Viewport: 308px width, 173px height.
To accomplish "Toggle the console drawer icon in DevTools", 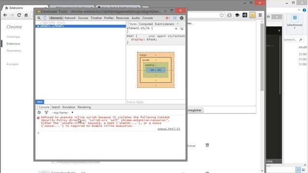I will [175, 18].
